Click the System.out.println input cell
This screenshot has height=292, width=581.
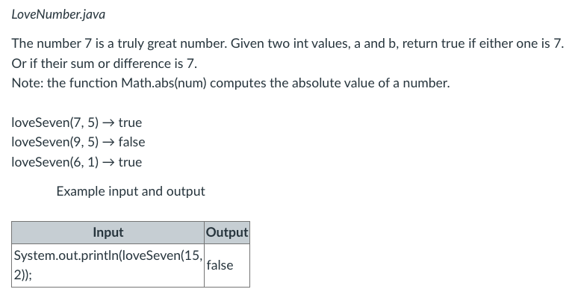(108, 265)
